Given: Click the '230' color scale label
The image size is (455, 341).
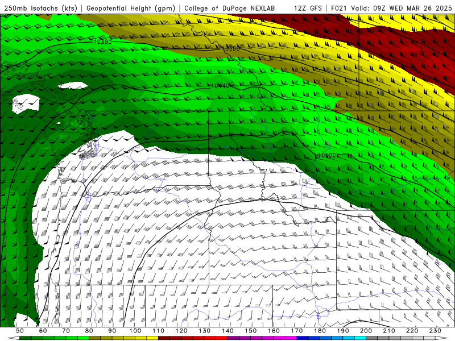Looking at the screenshot, I should coord(435,331).
